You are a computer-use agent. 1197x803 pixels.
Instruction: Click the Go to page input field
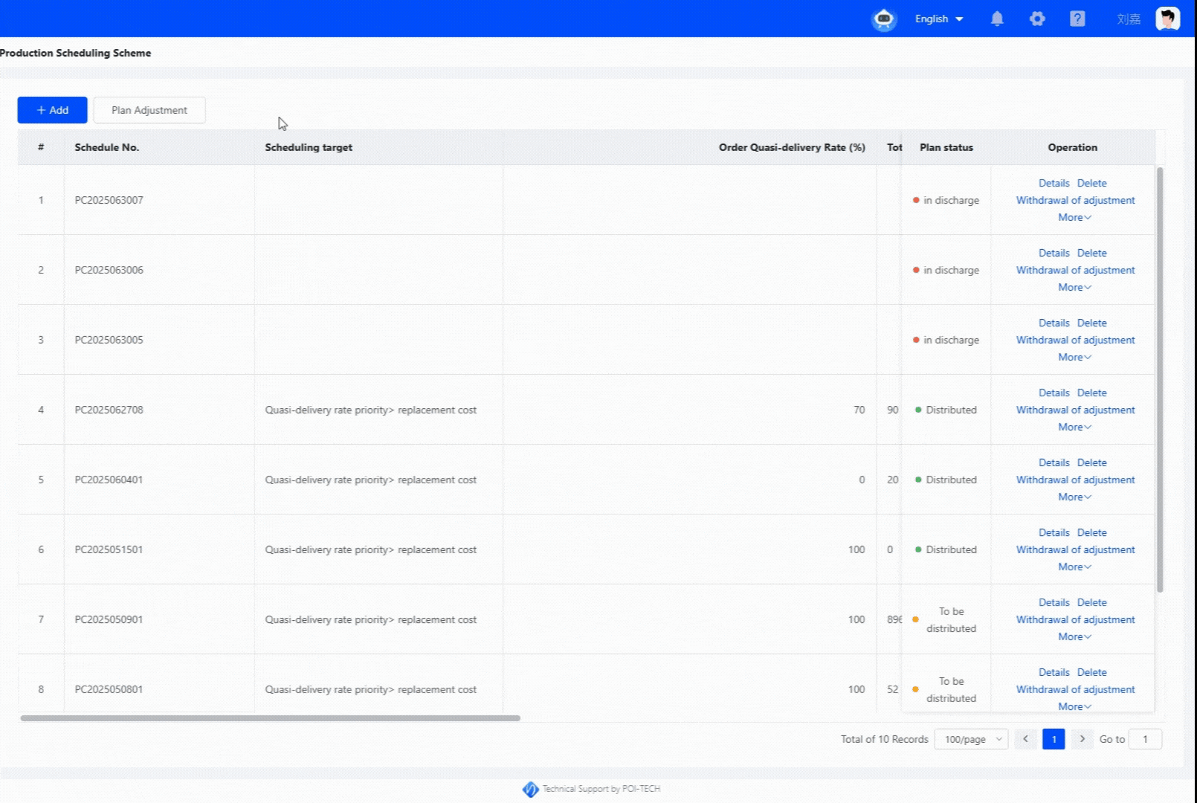(1145, 739)
